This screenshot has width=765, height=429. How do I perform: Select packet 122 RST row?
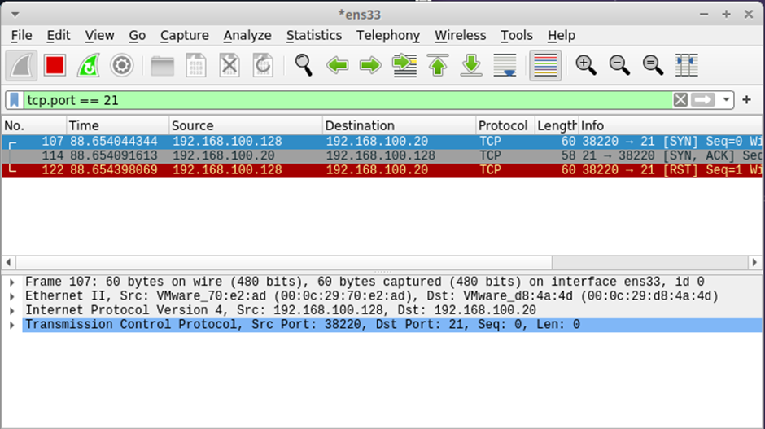click(x=382, y=170)
